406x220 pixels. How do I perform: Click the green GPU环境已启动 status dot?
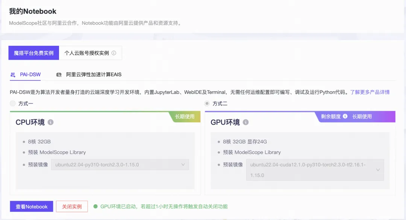pos(95,206)
